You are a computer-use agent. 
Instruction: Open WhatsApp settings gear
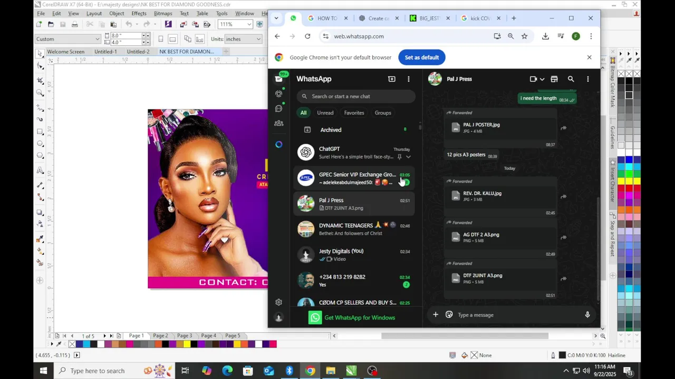[x=278, y=302]
